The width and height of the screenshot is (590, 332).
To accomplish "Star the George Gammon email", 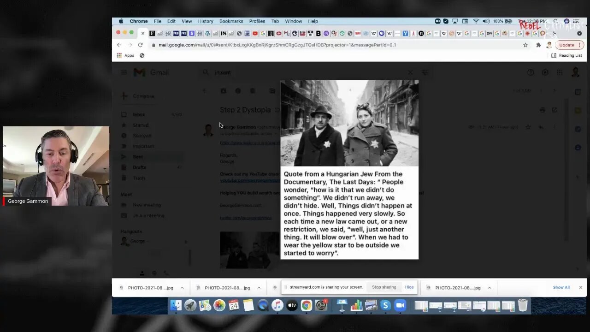I will pyautogui.click(x=528, y=127).
